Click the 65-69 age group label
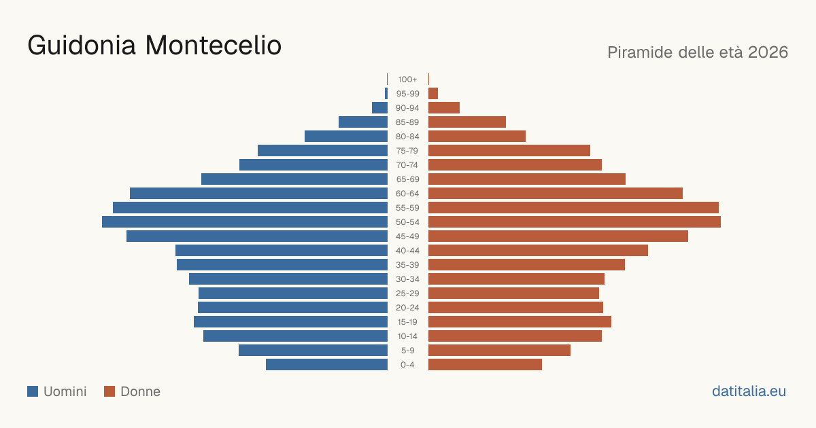816x428 pixels. coord(408,179)
